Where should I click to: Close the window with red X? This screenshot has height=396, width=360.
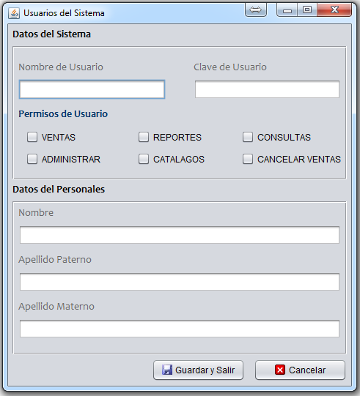(334, 10)
